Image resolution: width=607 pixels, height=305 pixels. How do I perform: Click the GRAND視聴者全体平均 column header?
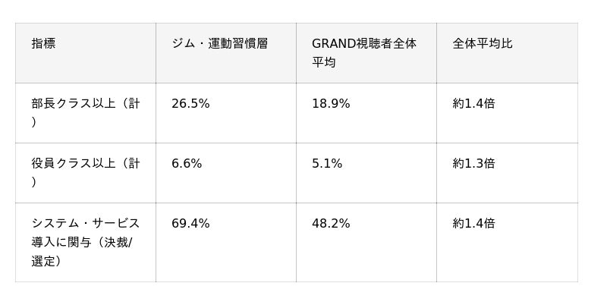pos(366,53)
